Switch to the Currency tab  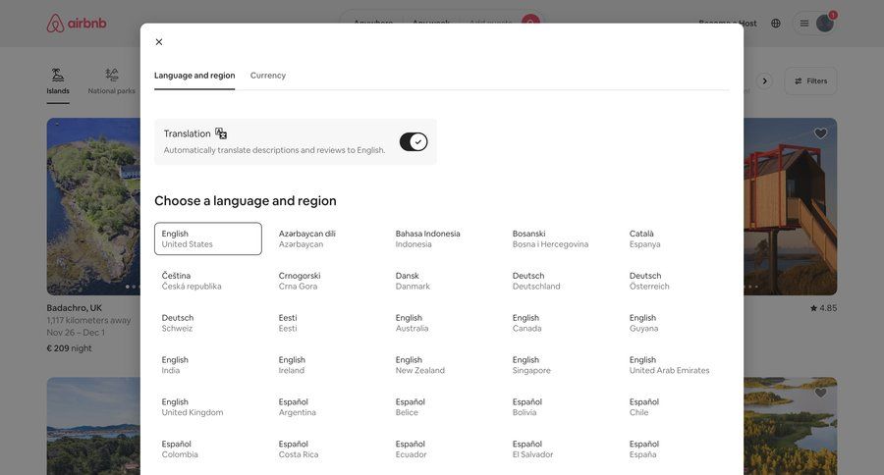click(x=268, y=76)
